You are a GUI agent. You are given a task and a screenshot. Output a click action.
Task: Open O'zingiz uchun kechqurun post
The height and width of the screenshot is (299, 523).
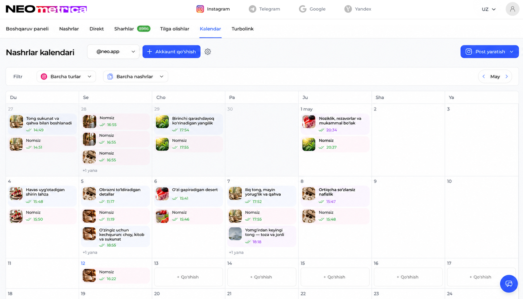pyautogui.click(x=115, y=237)
